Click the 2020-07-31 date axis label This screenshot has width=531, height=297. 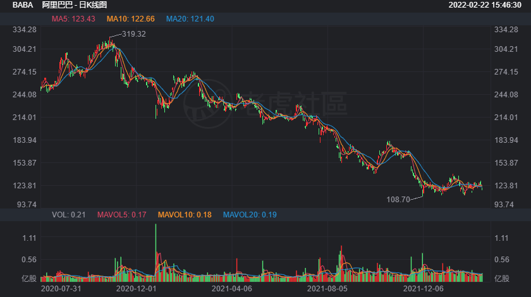pos(61,289)
